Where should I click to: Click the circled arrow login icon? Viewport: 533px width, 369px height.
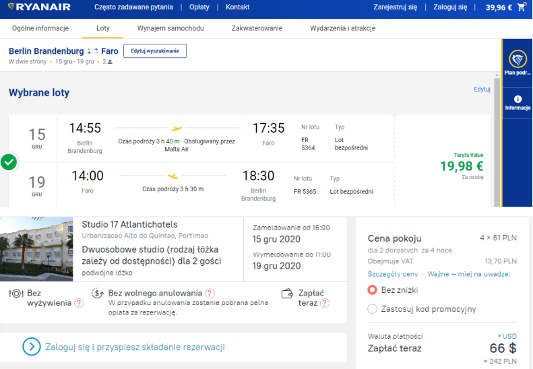pyautogui.click(x=31, y=347)
